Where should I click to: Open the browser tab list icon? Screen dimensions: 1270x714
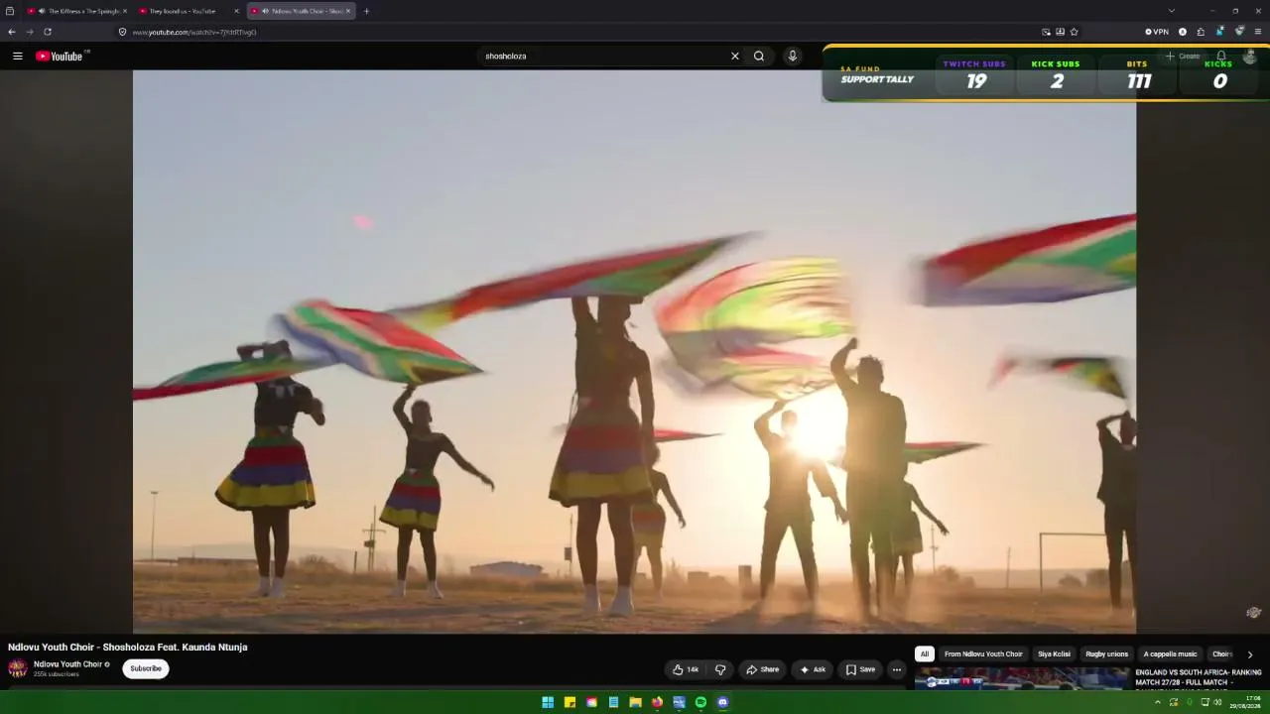point(10,11)
